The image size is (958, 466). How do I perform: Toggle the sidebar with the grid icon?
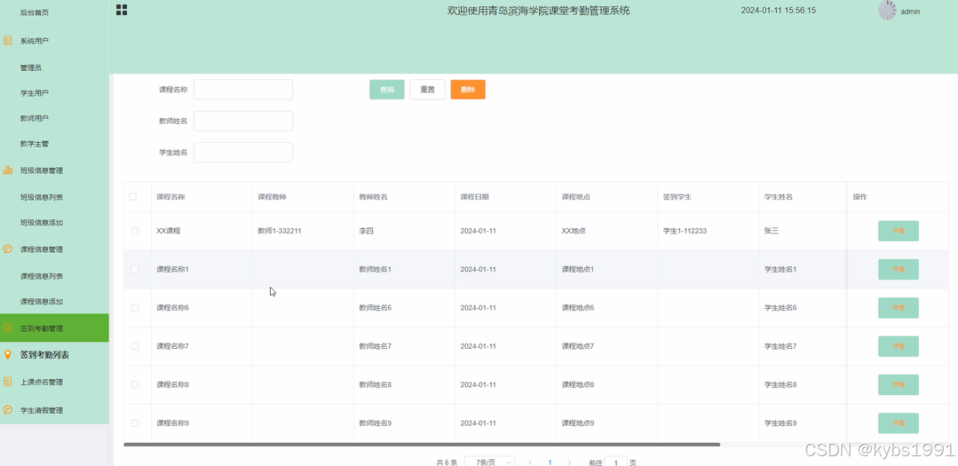[121, 10]
